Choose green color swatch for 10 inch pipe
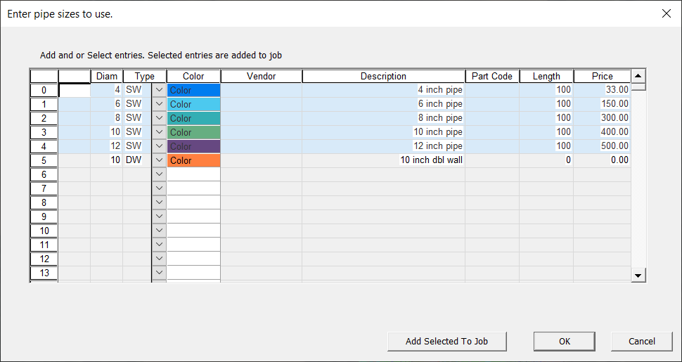Viewport: 682px width, 362px height. (193, 132)
